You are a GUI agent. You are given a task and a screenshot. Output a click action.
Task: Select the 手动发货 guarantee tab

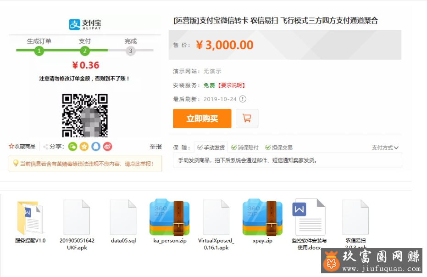pos(211,147)
